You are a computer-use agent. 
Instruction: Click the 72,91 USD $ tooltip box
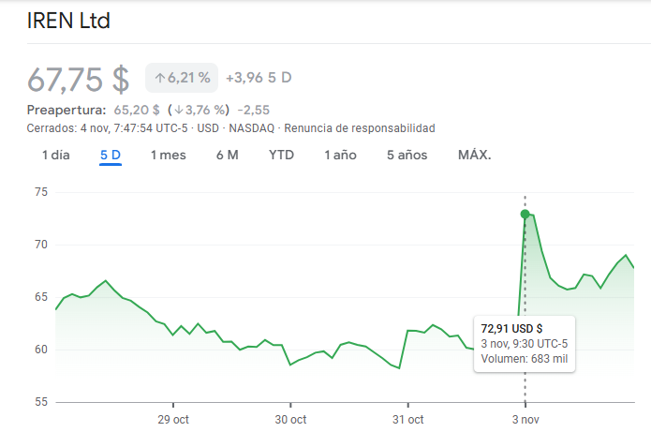[525, 343]
